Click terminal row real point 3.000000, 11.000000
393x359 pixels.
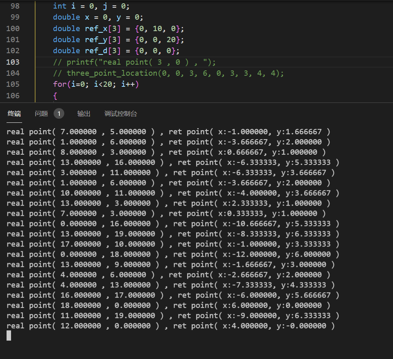(171, 173)
